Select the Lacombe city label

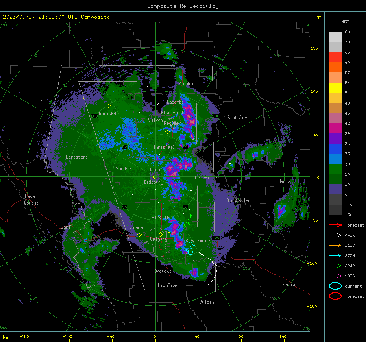175,102
